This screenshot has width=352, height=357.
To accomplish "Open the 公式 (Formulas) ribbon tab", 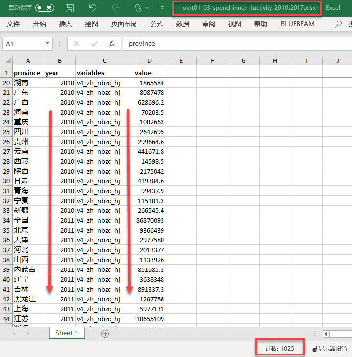I will pyautogui.click(x=157, y=24).
